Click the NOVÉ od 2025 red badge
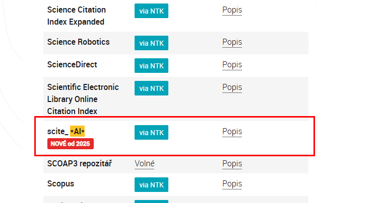This screenshot has height=203, width=379. pyautogui.click(x=71, y=144)
